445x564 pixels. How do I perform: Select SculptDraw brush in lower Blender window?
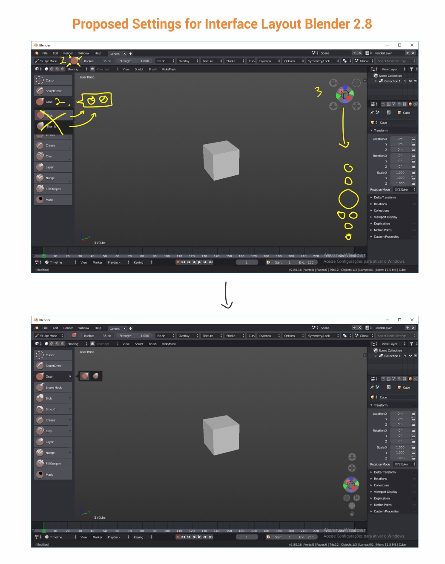click(x=53, y=366)
